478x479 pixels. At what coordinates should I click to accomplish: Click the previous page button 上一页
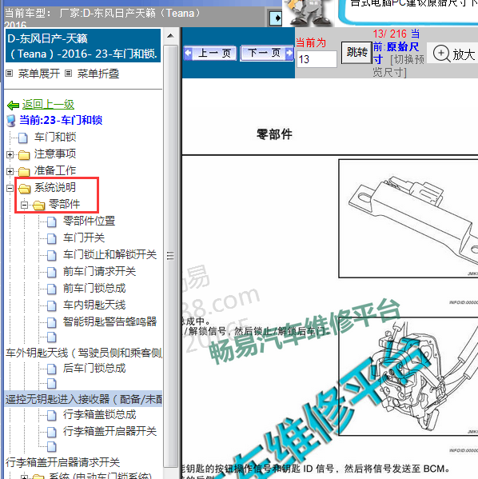210,53
